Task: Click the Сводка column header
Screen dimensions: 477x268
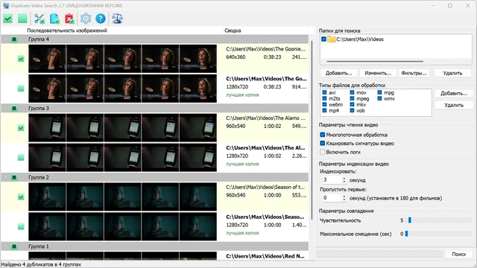Action: (x=233, y=31)
